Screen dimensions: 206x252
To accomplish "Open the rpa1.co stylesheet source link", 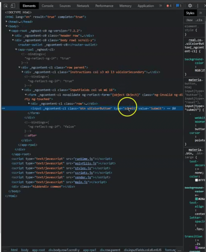I will pyautogui.click(x=196, y=40).
